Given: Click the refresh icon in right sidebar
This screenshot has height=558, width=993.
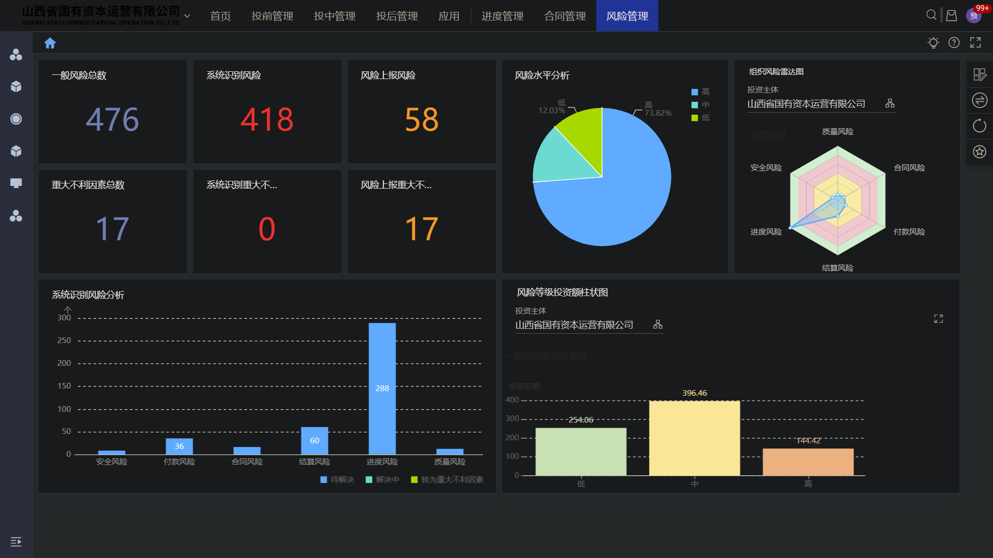Looking at the screenshot, I should [x=979, y=126].
